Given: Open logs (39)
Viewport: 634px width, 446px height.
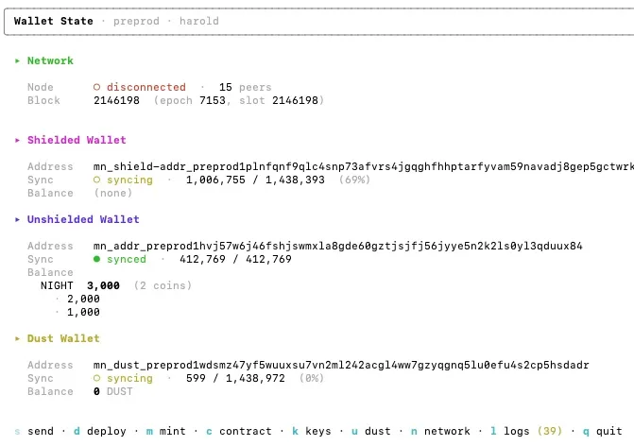Looking at the screenshot, I should (526, 431).
